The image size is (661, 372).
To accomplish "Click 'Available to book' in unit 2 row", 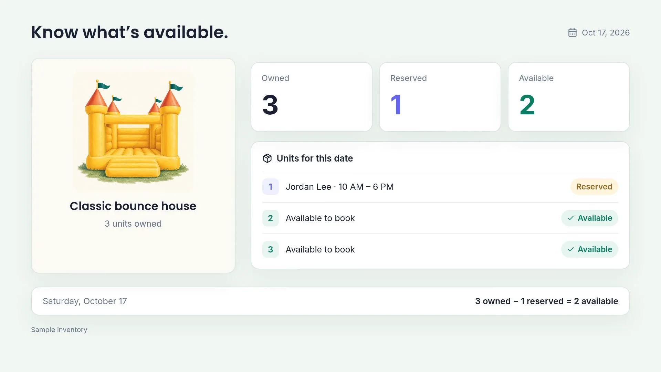I will coord(320,218).
